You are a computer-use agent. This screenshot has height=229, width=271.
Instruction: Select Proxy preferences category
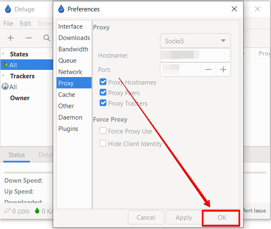coord(74,83)
